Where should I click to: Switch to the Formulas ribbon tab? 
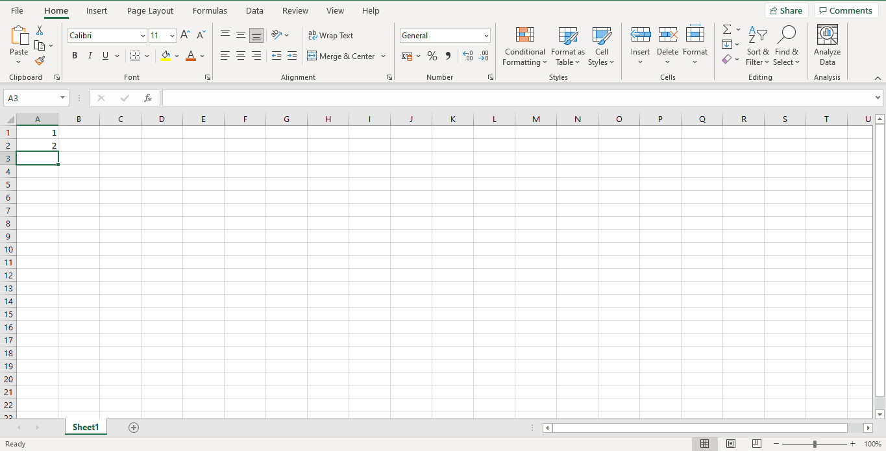(210, 11)
